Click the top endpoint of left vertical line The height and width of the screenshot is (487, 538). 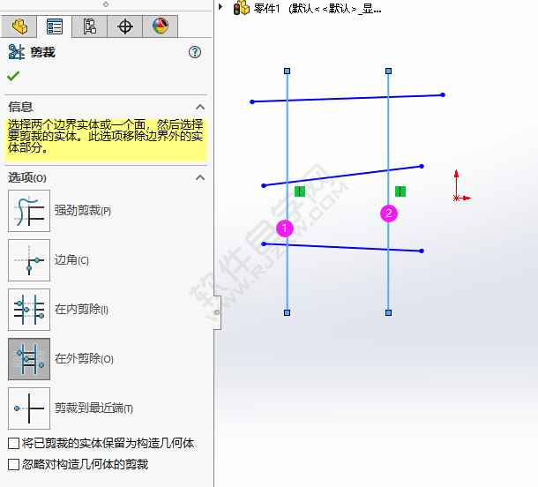pyautogui.click(x=288, y=71)
